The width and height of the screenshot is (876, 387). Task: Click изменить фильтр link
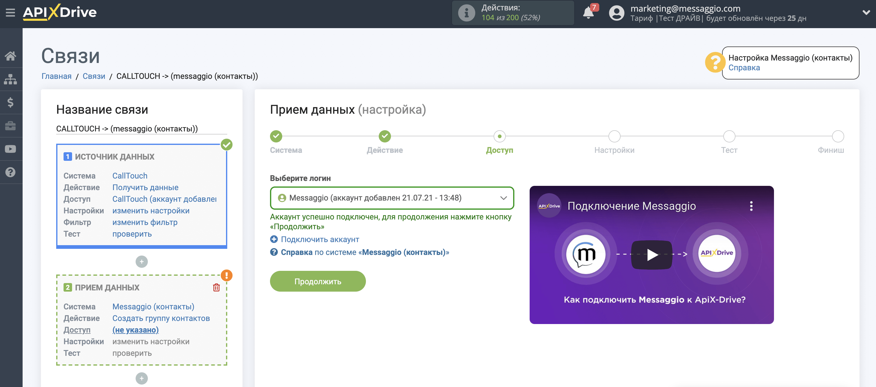point(145,222)
